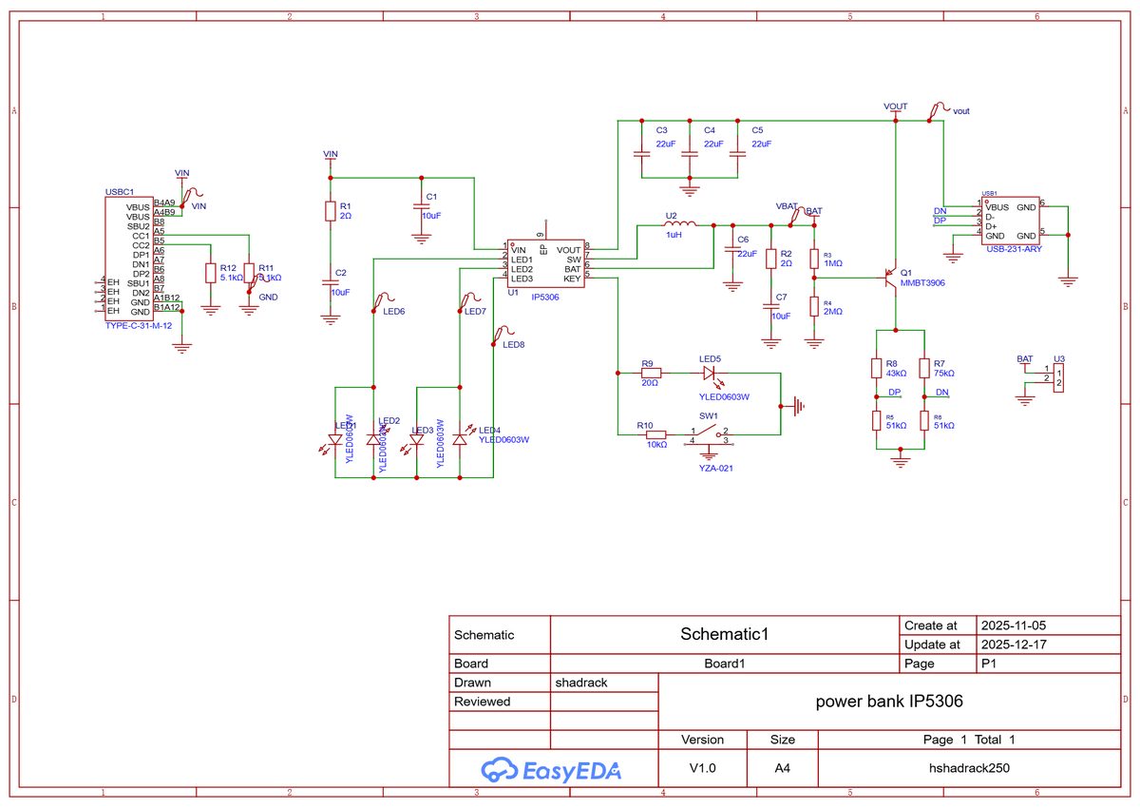Click the LED1 diode symbol
The height and width of the screenshot is (808, 1140).
(334, 439)
